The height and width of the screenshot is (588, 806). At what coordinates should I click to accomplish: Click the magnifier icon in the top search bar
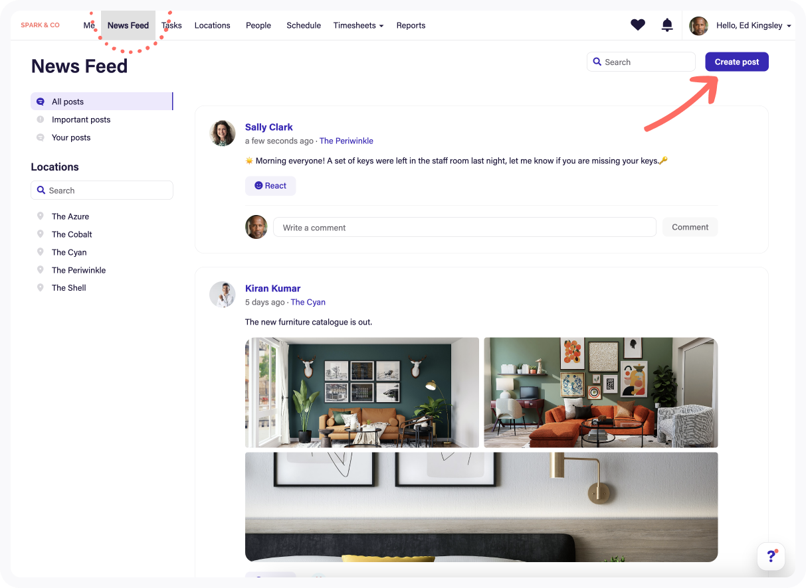tap(597, 62)
